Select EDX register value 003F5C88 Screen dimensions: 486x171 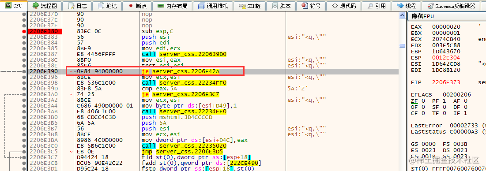pos(446,45)
